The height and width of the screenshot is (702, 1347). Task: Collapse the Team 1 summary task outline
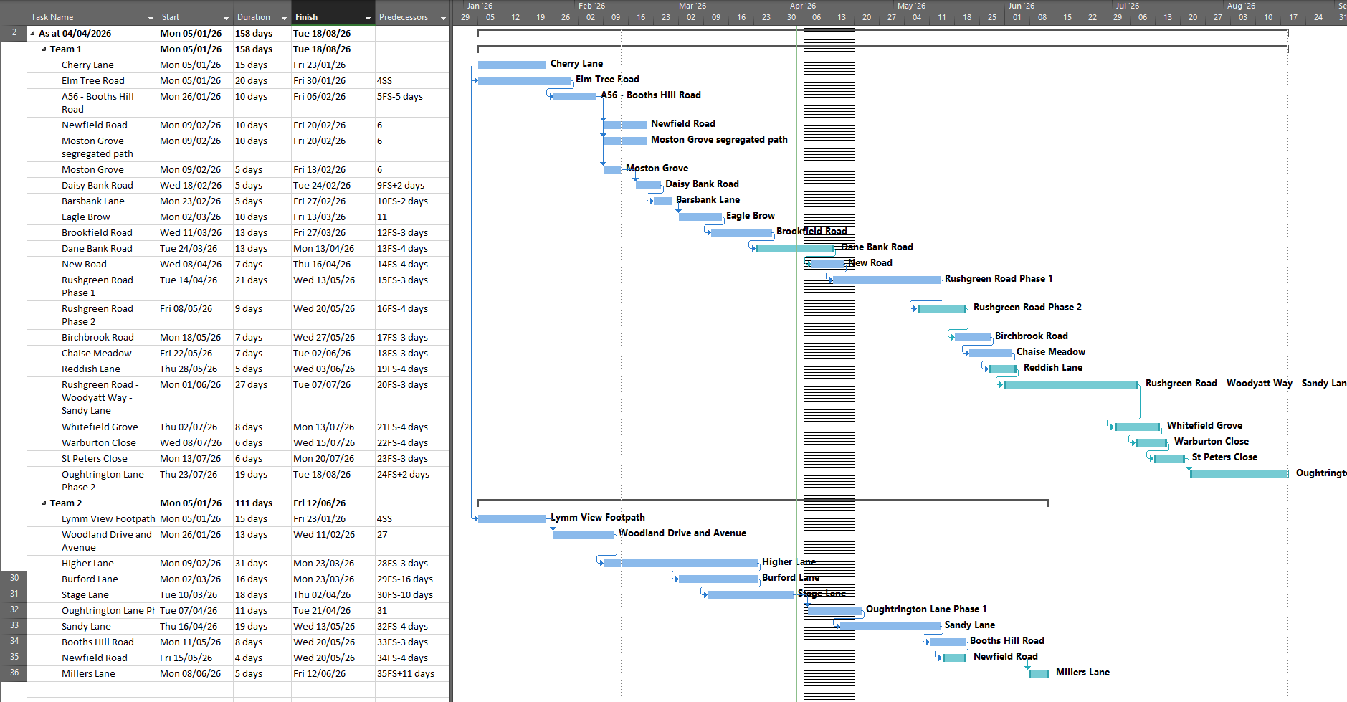click(44, 49)
